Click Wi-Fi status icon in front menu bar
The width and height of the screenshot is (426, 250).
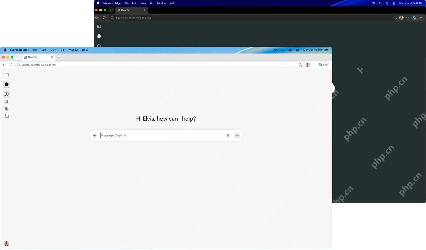pos(276,50)
